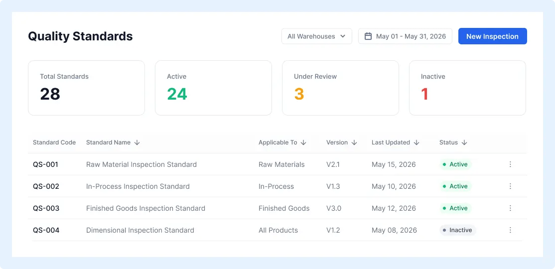The image size is (555, 269).
Task: Select the Active count card
Action: (x=213, y=88)
